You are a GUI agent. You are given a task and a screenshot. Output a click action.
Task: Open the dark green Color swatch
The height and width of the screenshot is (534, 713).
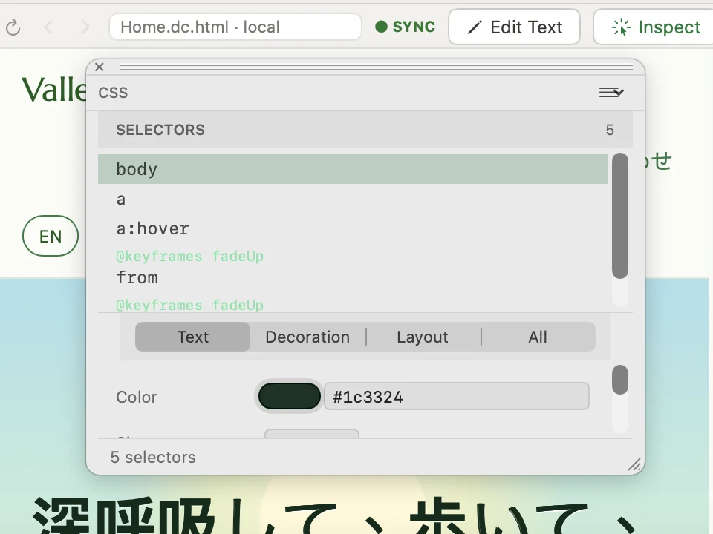[x=289, y=396]
